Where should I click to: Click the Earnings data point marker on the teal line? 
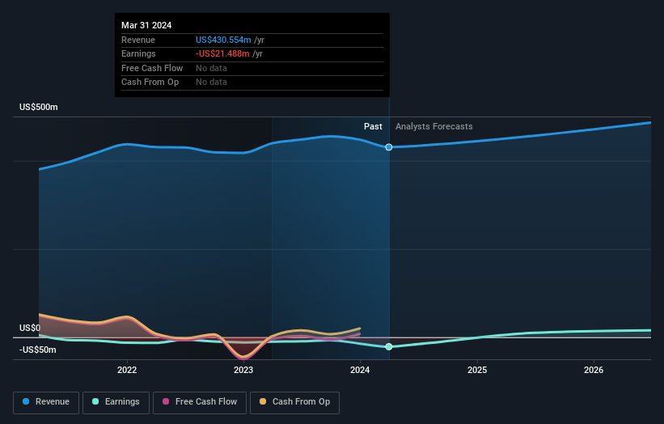pyautogui.click(x=389, y=346)
